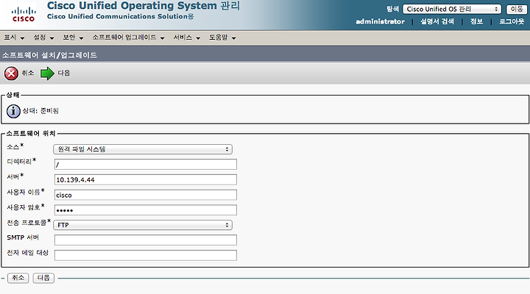530x294 pixels.
Task: Expand the 소스 source dropdown
Action: [x=143, y=149]
